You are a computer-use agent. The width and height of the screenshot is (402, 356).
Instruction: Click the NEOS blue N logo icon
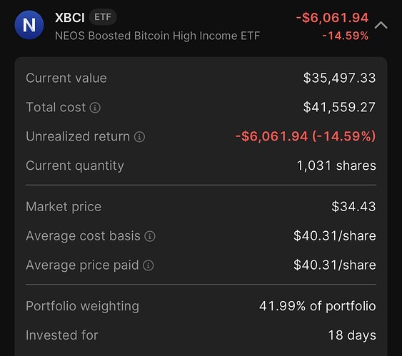tap(29, 25)
